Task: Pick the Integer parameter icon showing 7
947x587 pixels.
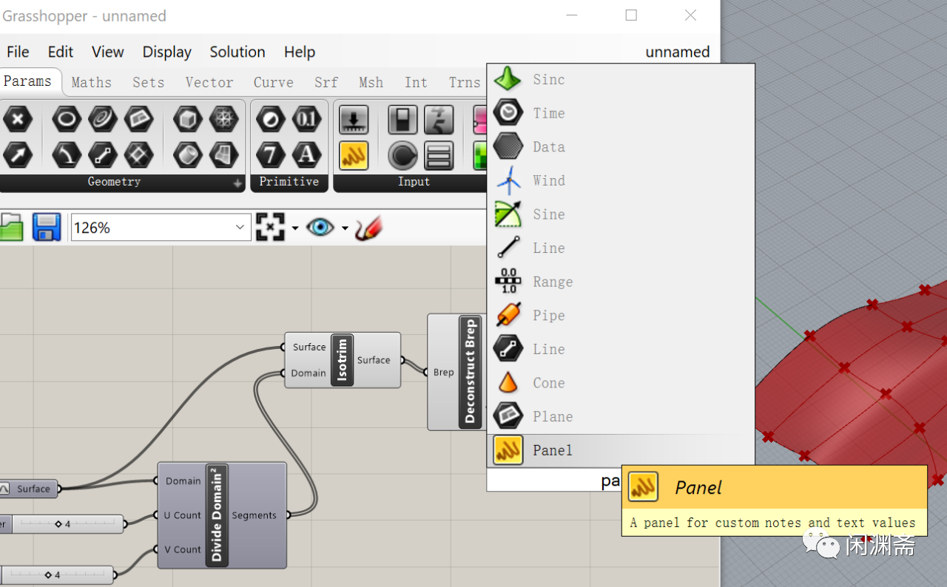Action: coord(271,155)
